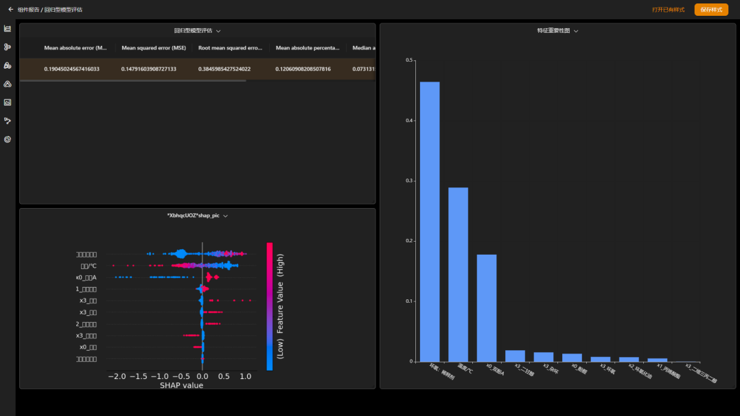Click the 温度/℃ bar in the chart

tap(459, 275)
